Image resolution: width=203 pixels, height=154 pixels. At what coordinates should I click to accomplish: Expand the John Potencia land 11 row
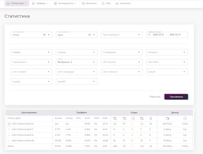click(9, 129)
